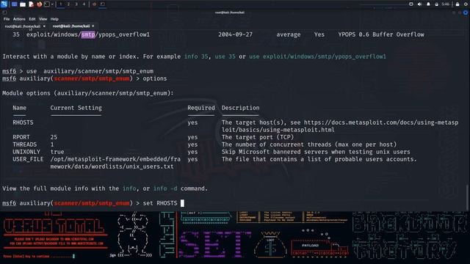Launch the text editor icon in top panel
The image size is (470, 264).
coord(31,4)
